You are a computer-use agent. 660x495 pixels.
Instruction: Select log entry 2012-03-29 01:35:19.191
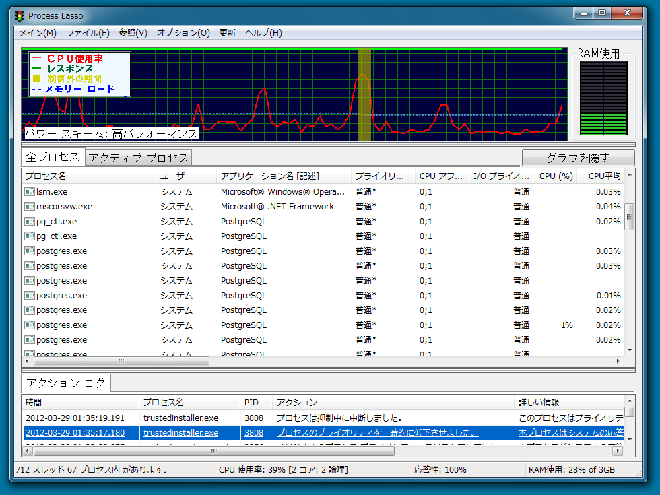[75, 418]
